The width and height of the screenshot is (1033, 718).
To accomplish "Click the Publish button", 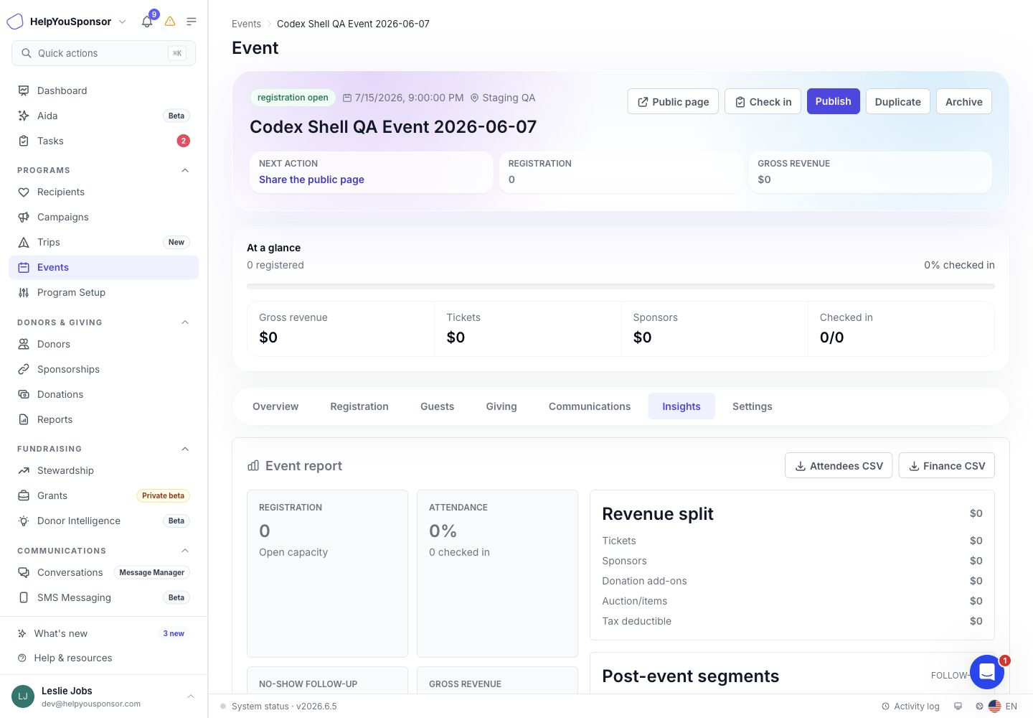I will [x=833, y=101].
